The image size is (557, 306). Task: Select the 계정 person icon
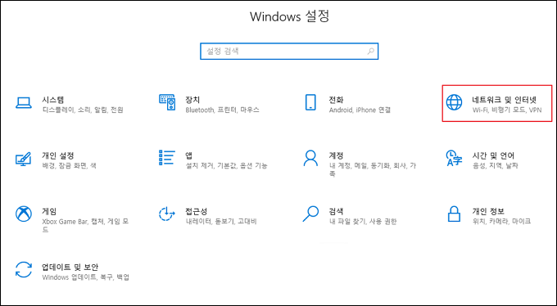click(x=310, y=159)
